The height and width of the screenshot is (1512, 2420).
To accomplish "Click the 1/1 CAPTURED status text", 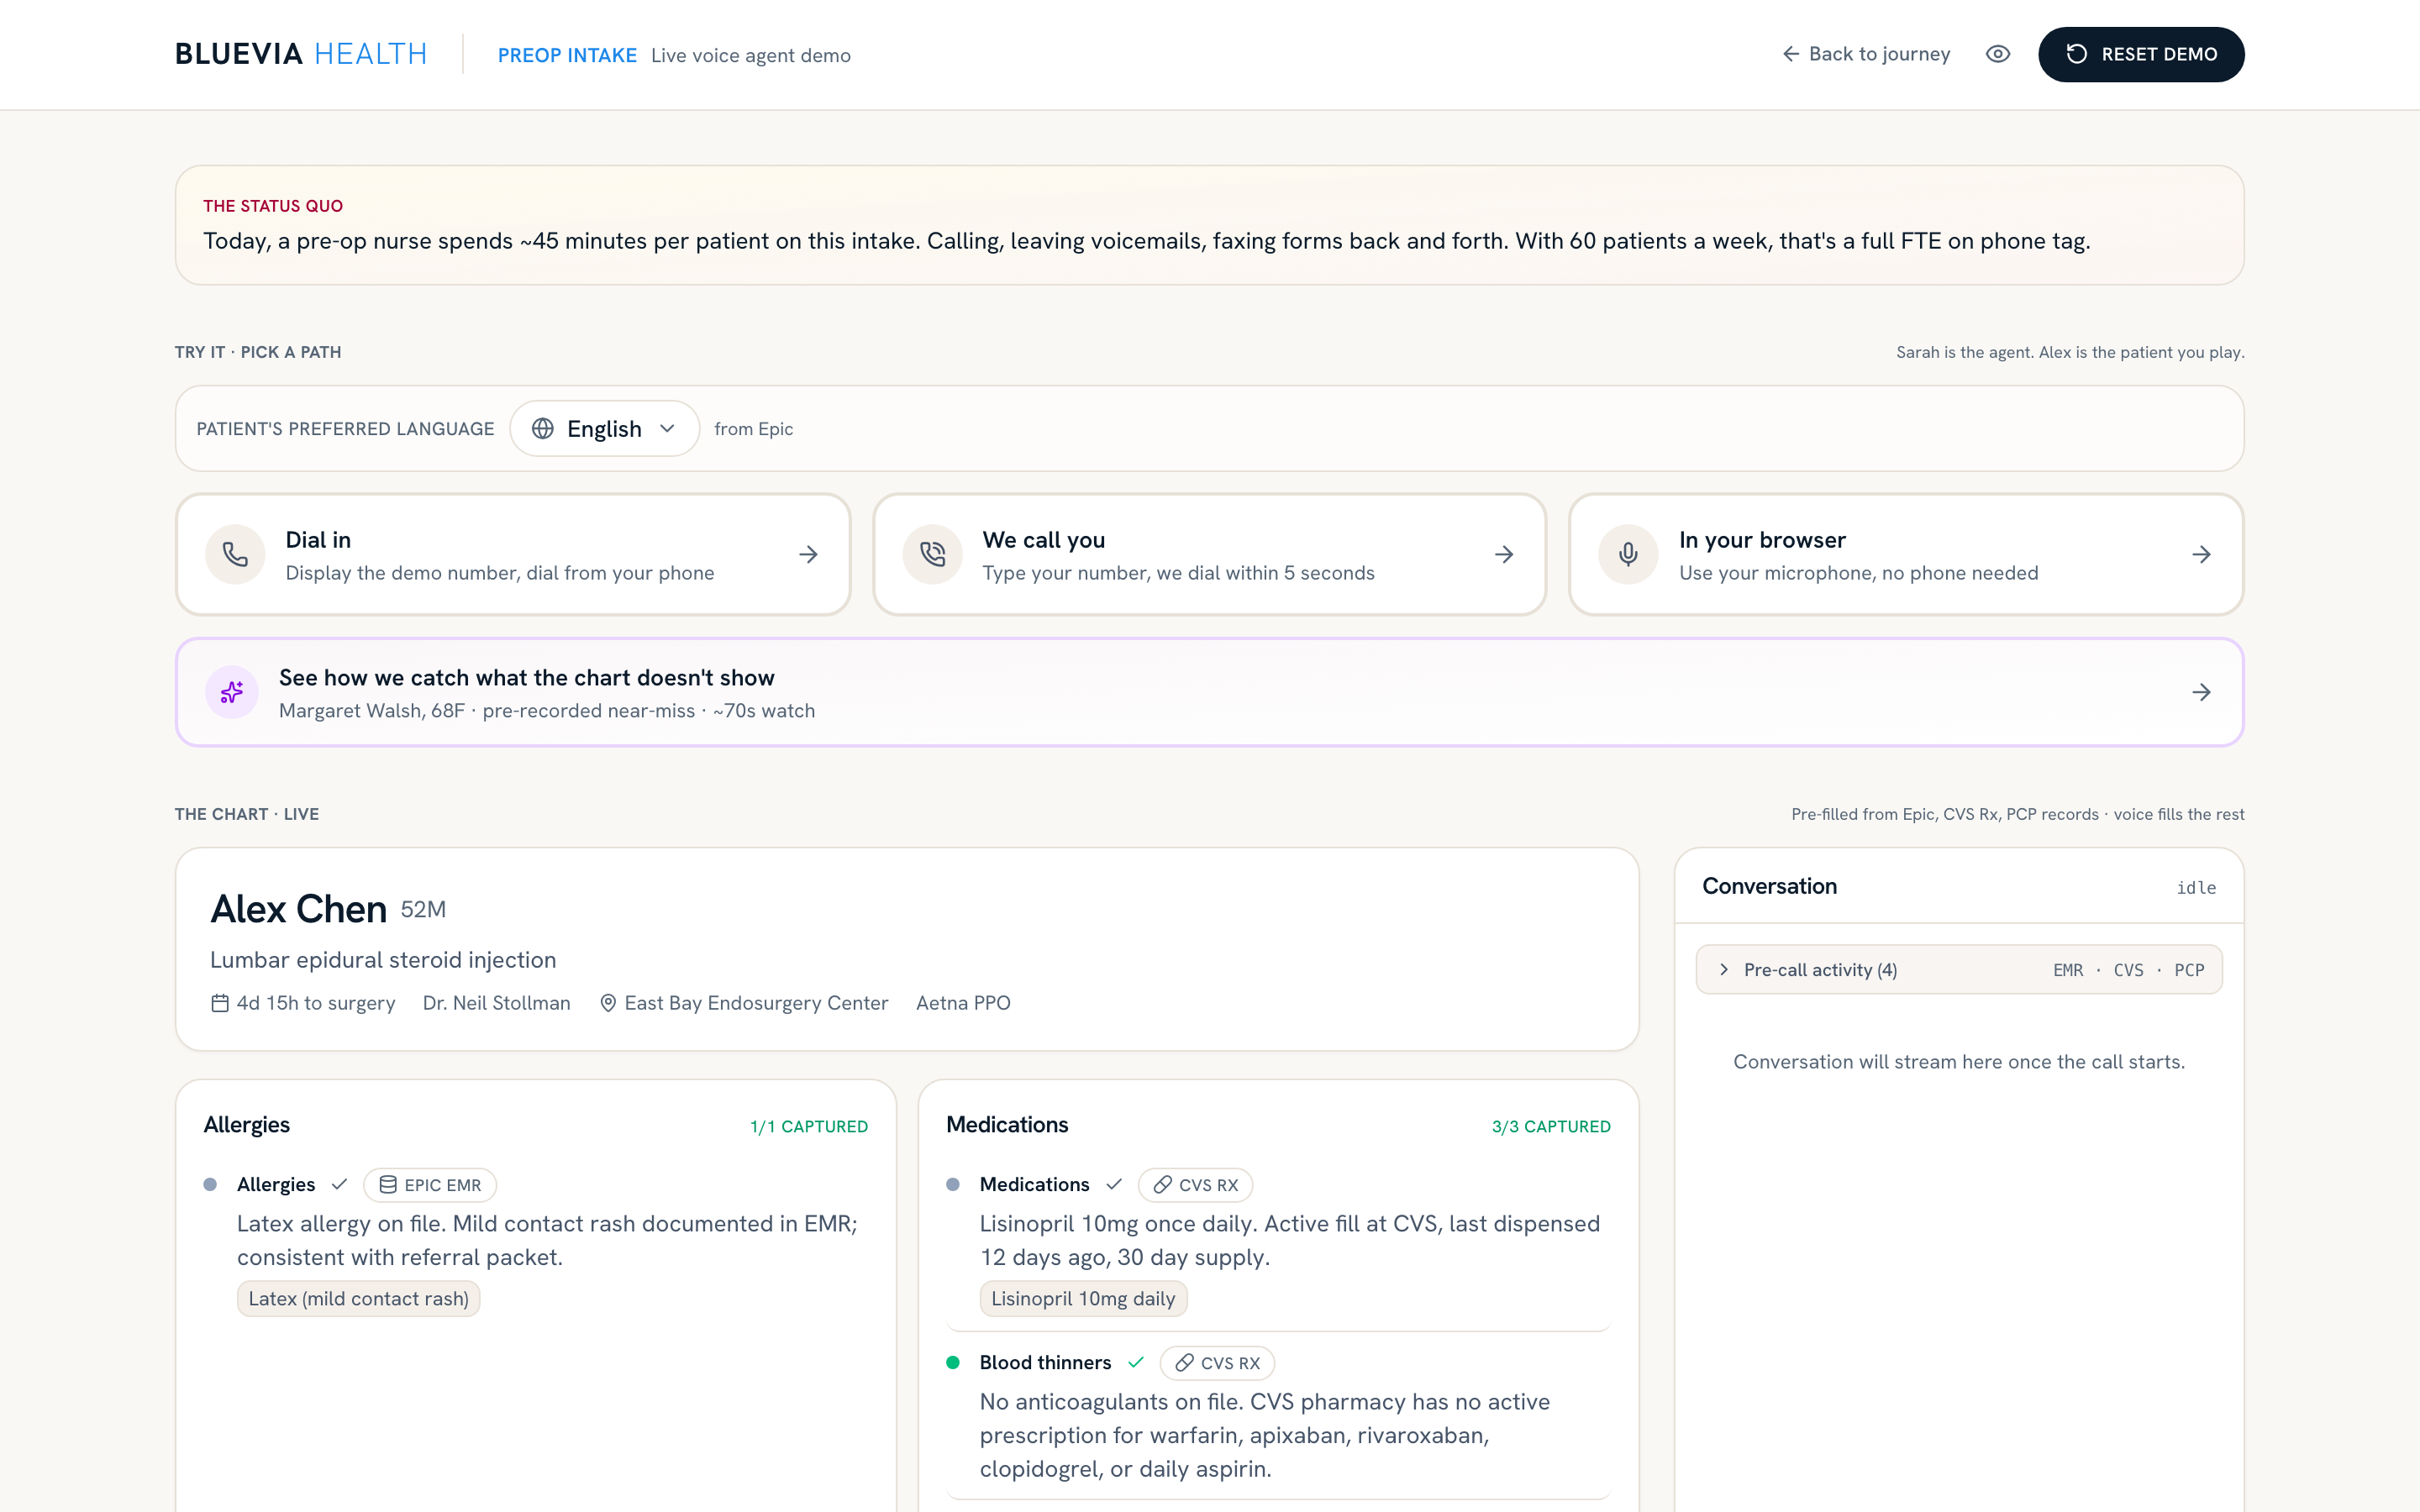I will (x=809, y=1127).
